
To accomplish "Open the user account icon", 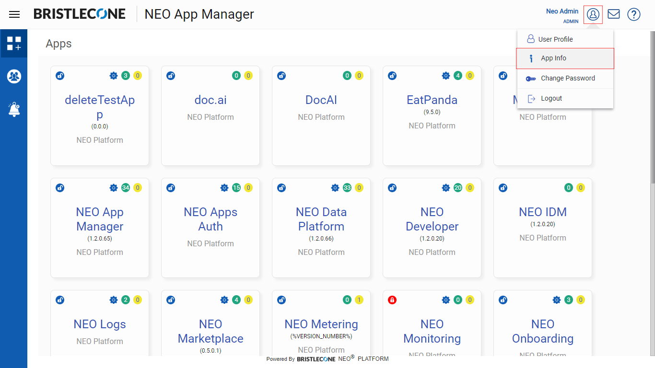I will (593, 14).
